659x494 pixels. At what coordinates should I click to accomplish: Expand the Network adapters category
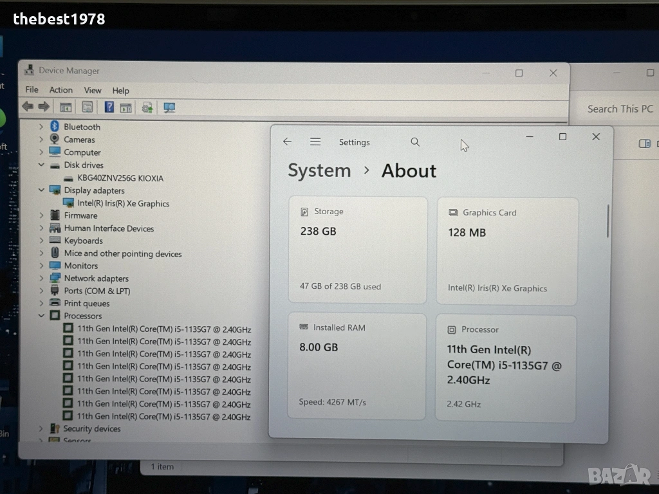(41, 279)
